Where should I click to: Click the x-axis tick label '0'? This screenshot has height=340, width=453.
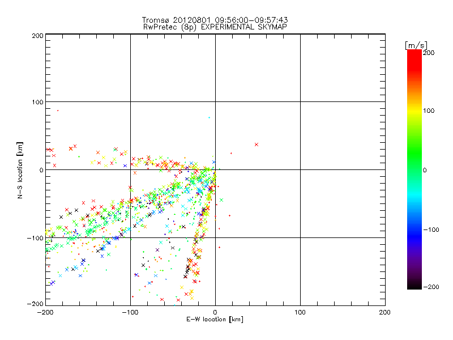[x=215, y=312]
